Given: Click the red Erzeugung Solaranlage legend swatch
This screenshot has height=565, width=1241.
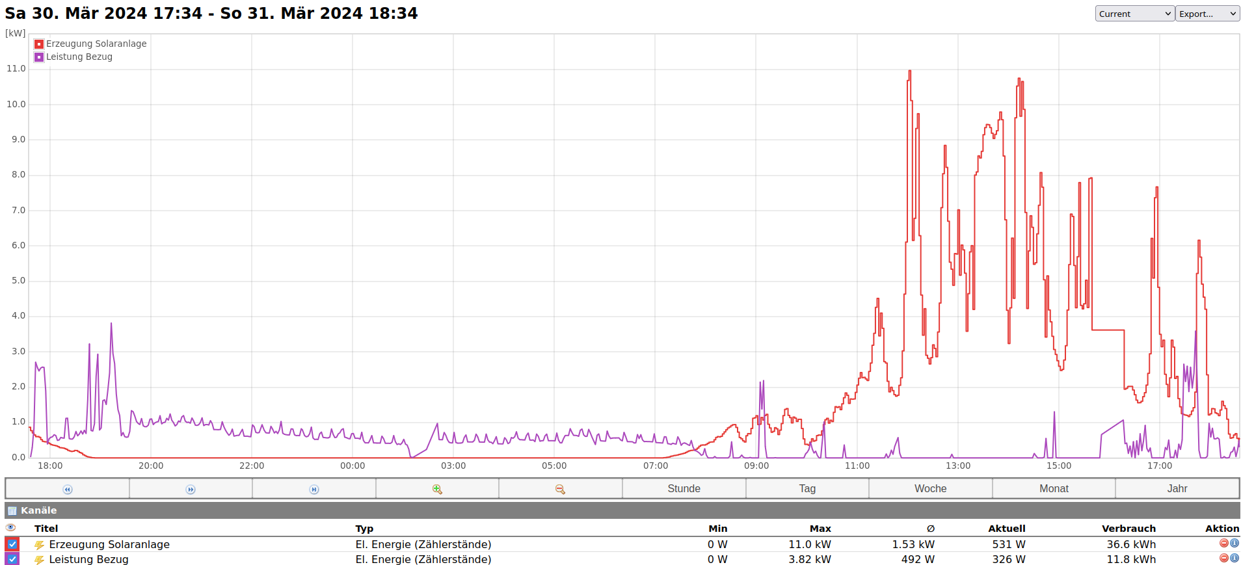Looking at the screenshot, I should click(39, 44).
